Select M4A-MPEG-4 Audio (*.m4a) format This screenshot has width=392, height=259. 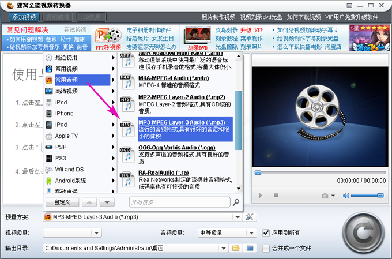tap(174, 78)
